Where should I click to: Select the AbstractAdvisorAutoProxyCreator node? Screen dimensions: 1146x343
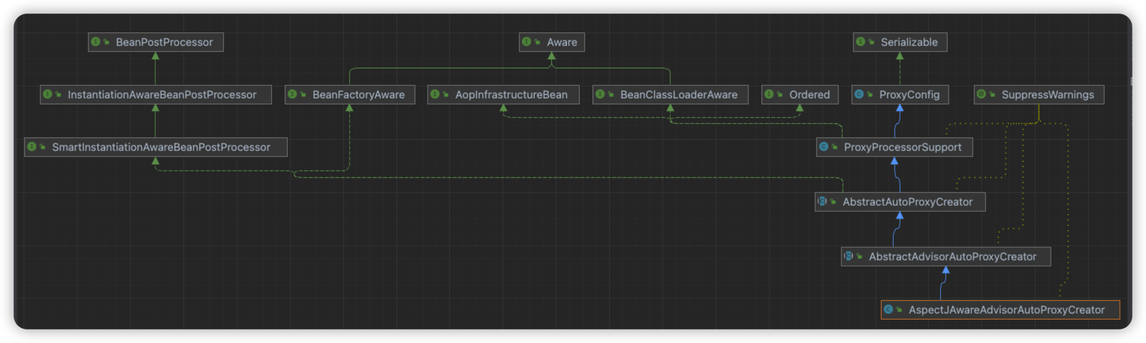(x=945, y=257)
